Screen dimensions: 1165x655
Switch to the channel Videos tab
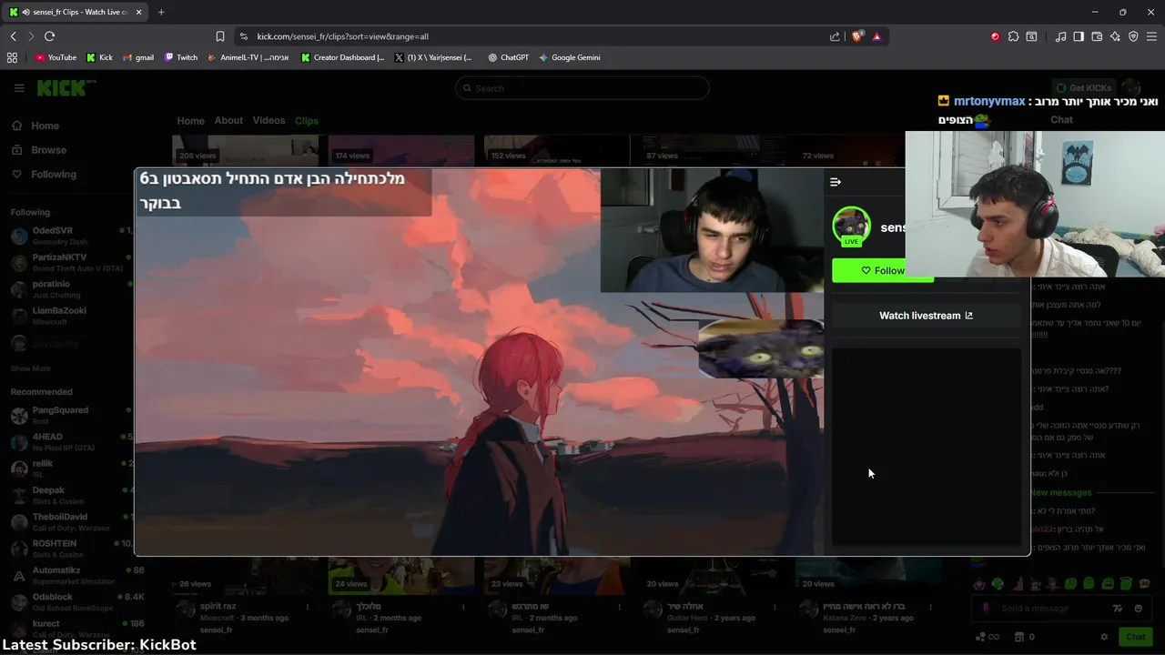(268, 121)
